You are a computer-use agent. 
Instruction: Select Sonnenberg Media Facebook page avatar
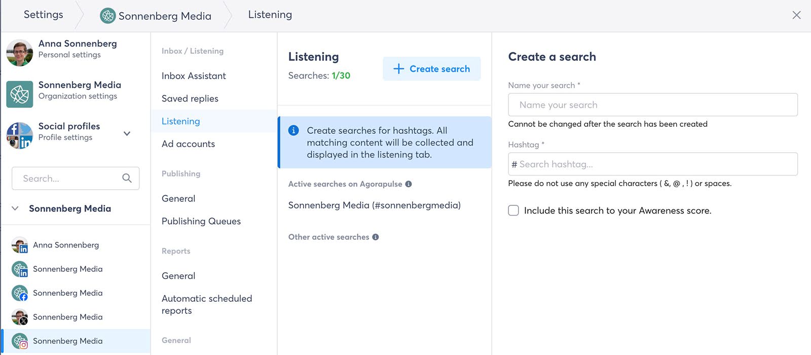tap(20, 293)
